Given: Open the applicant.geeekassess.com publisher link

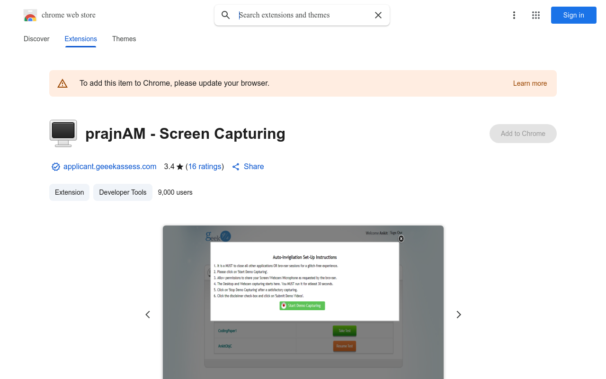Looking at the screenshot, I should tap(110, 167).
